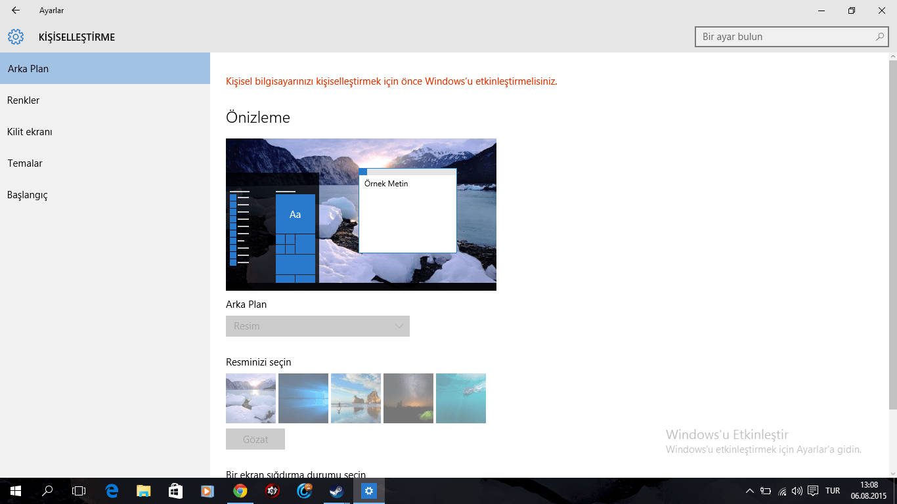Screen dimensions: 897x504
Task: Open taskbar search magnifier
Action: click(47, 491)
